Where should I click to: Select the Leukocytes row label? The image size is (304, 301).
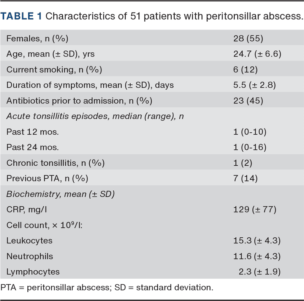[29, 241]
